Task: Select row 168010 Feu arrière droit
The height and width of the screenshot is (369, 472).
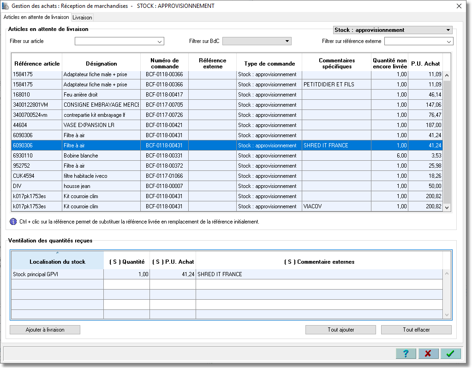Action: tap(227, 95)
